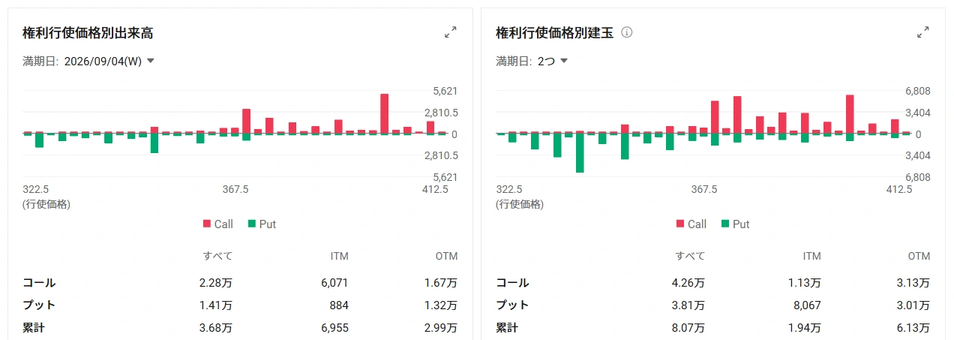Click the 累計 all value 3.68万
954x340 pixels.
[x=217, y=327]
